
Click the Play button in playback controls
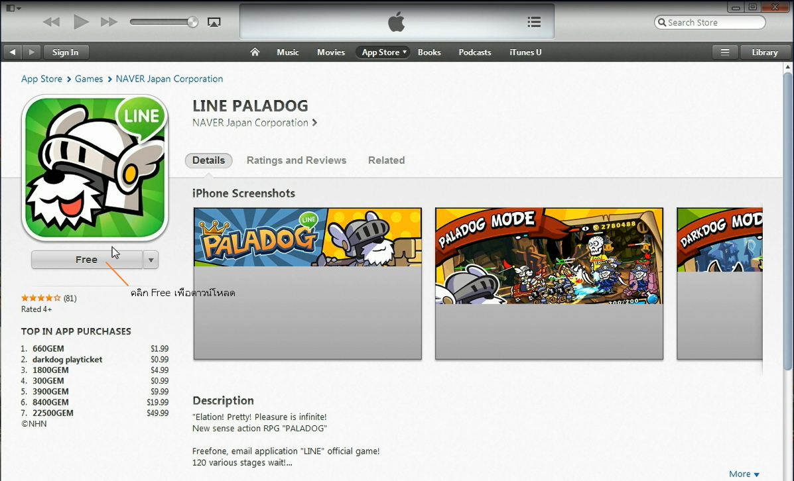pos(81,22)
